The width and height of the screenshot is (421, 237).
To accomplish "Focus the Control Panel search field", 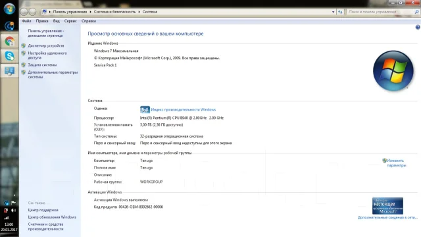I will pyautogui.click(x=380, y=12).
